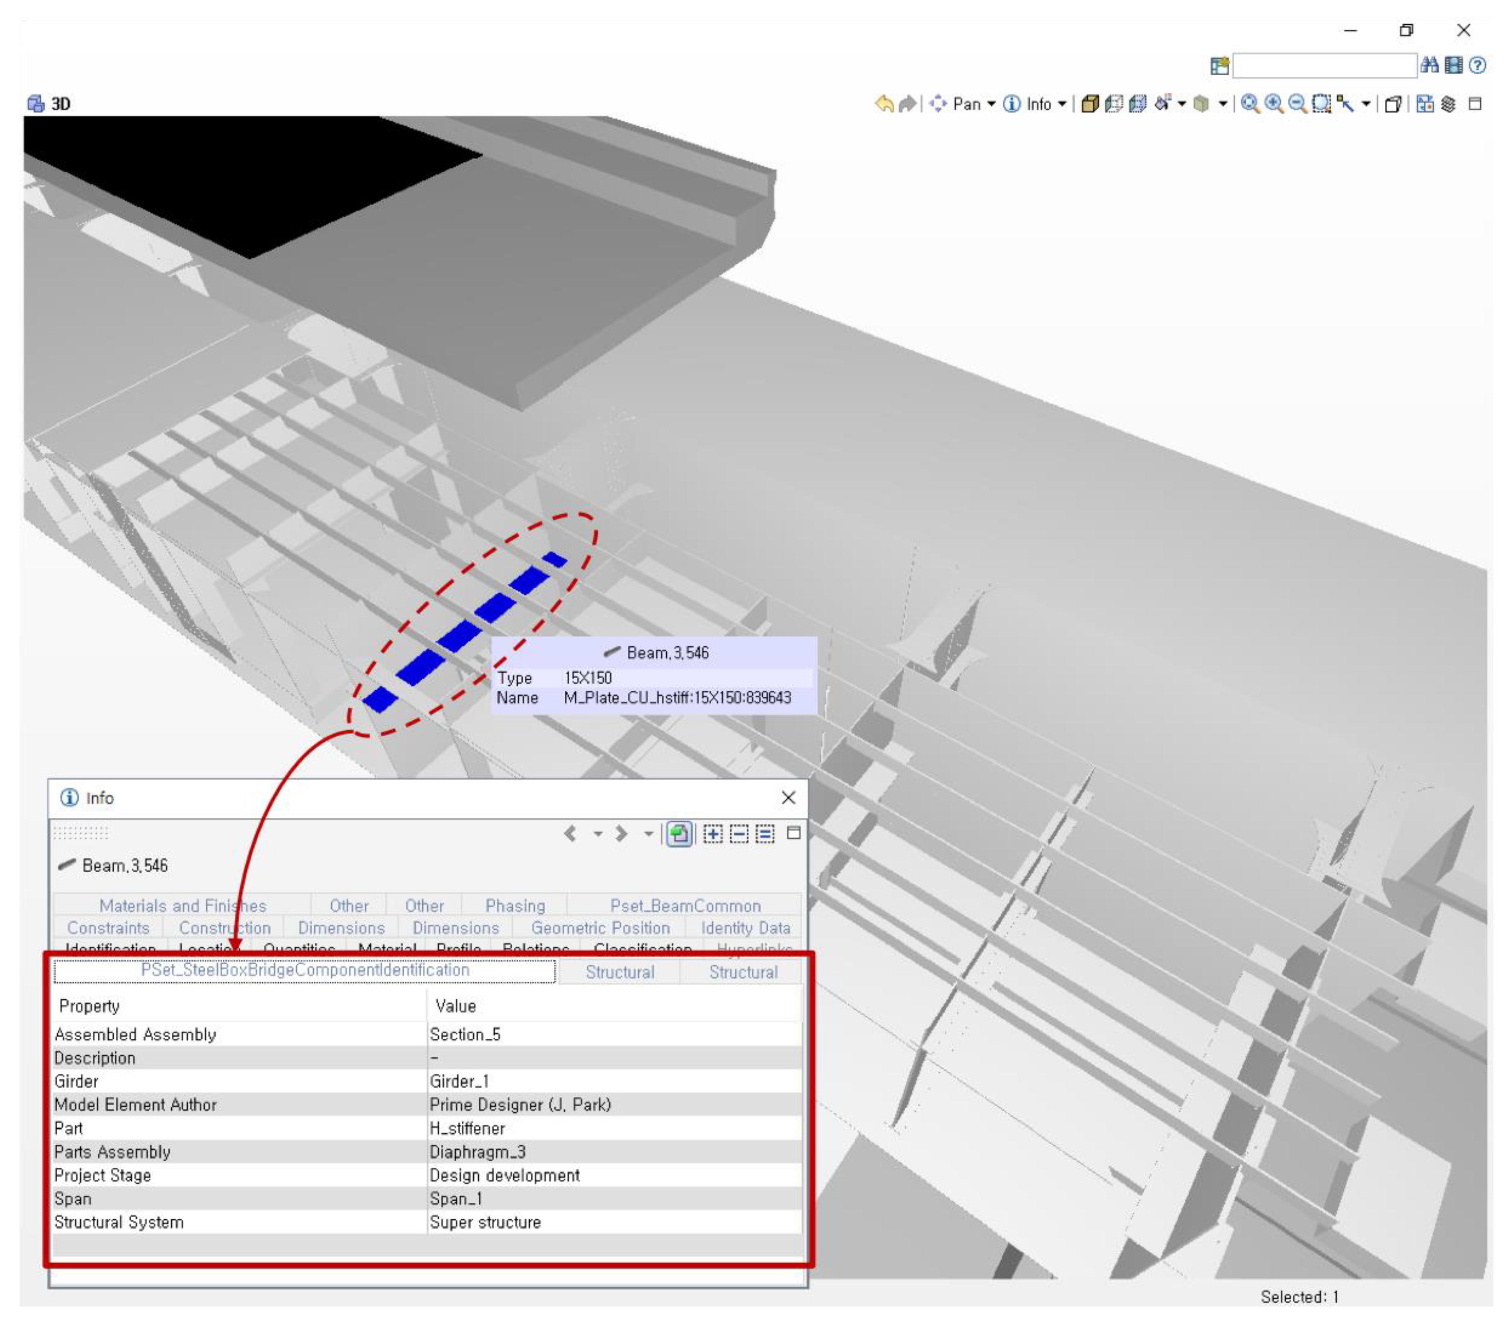The width and height of the screenshot is (1511, 1320).
Task: Open the Pan mode dropdown arrow
Action: [991, 104]
